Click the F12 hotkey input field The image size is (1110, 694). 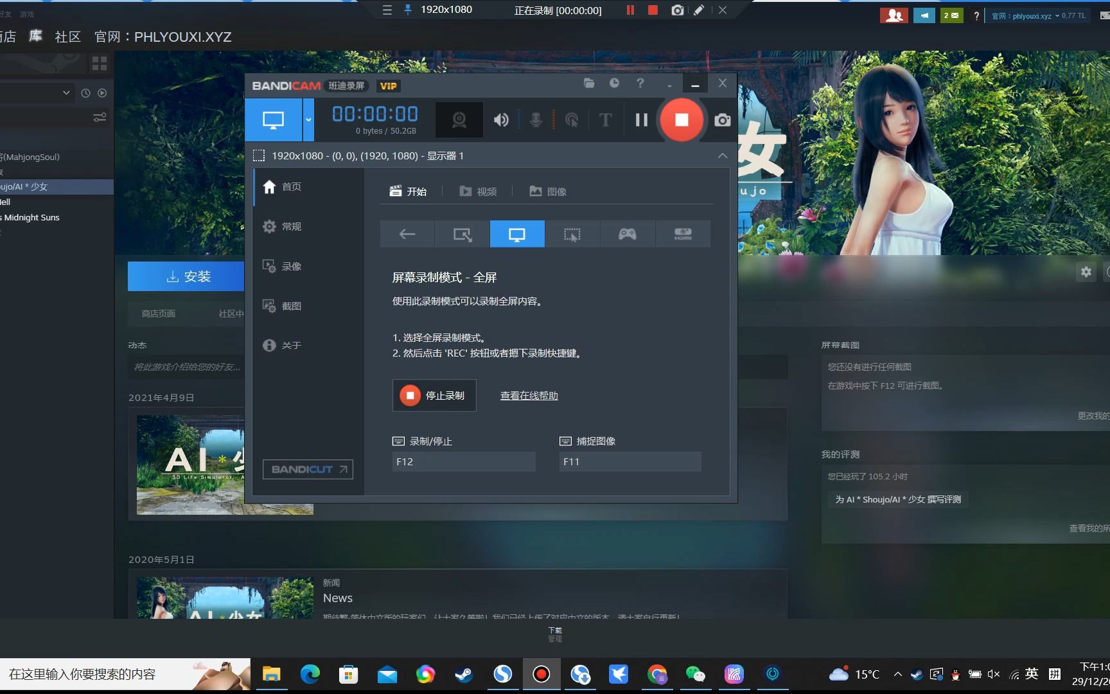(463, 461)
